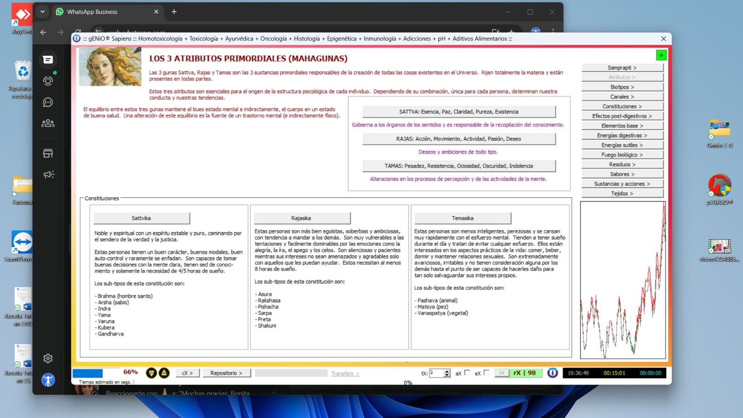Click the rX | 98 green button
Image resolution: width=743 pixels, height=418 pixels.
point(525,373)
